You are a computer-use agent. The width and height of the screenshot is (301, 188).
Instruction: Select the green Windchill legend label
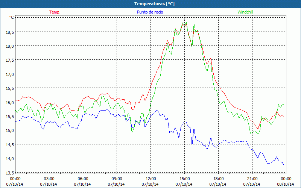[245, 12]
